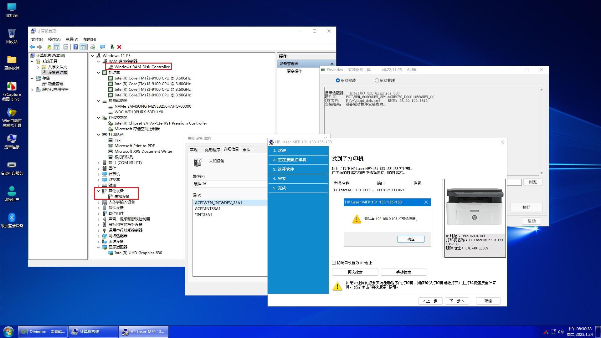This screenshot has width=601, height=338.
Task: Click the Scan for hardware changes icon
Action: click(102, 47)
